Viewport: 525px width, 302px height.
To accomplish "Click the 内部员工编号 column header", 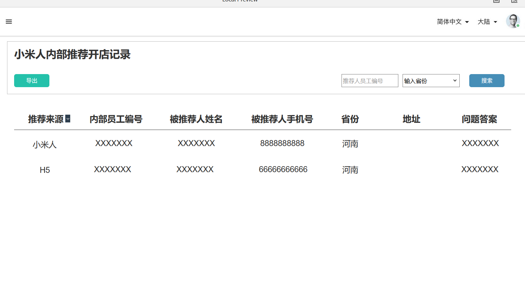I will click(116, 119).
